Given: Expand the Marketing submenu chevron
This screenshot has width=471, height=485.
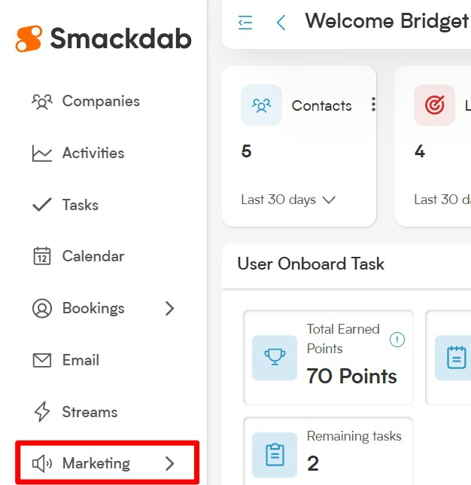Looking at the screenshot, I should tap(169, 463).
